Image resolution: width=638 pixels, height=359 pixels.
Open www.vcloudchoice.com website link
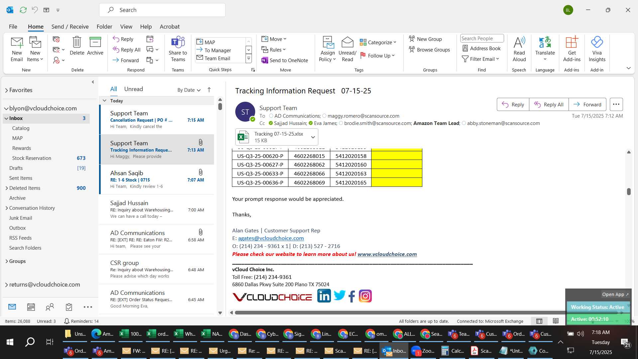387,254
